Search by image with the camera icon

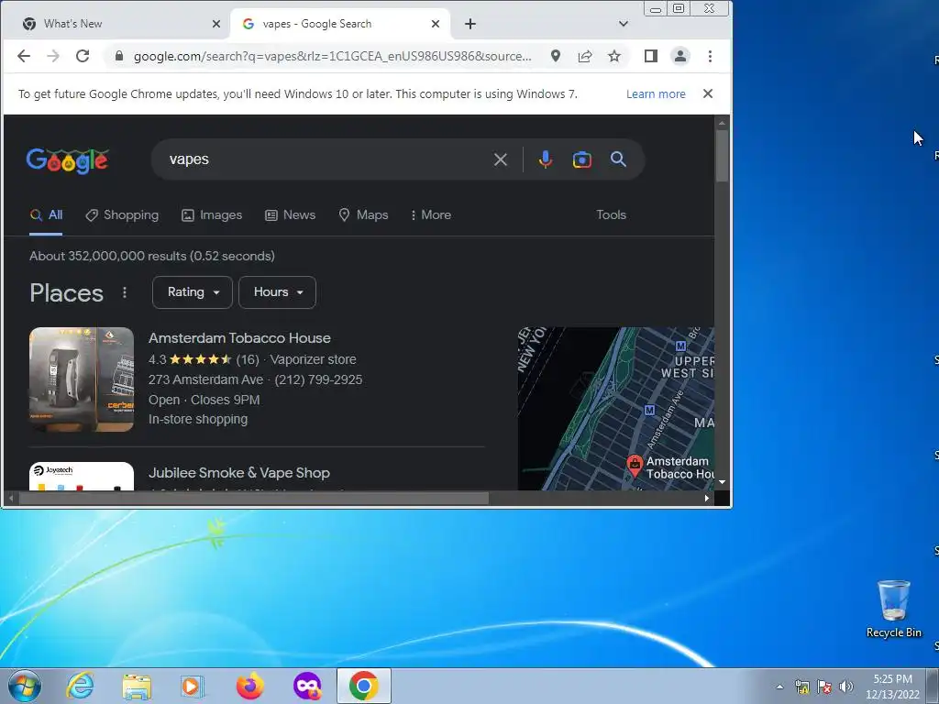pyautogui.click(x=582, y=159)
